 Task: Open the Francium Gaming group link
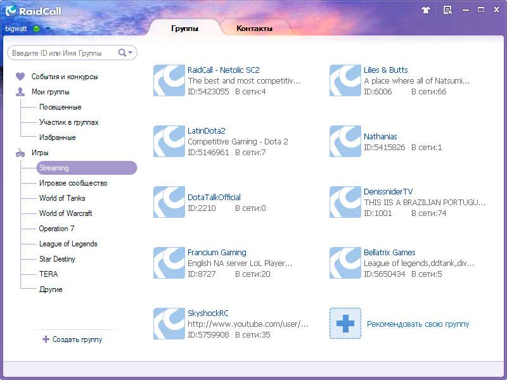click(217, 252)
